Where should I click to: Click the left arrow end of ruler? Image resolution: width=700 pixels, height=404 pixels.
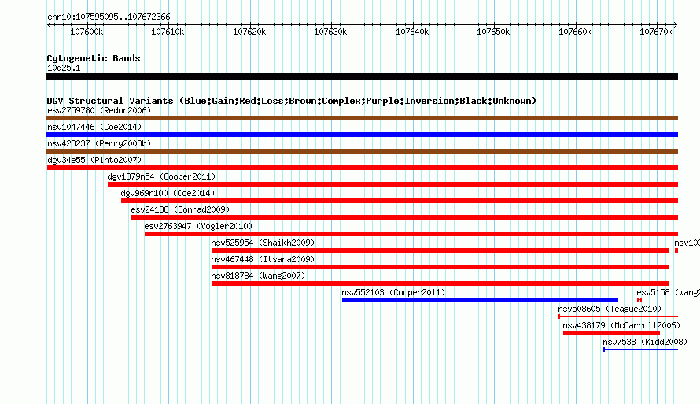tap(48, 25)
